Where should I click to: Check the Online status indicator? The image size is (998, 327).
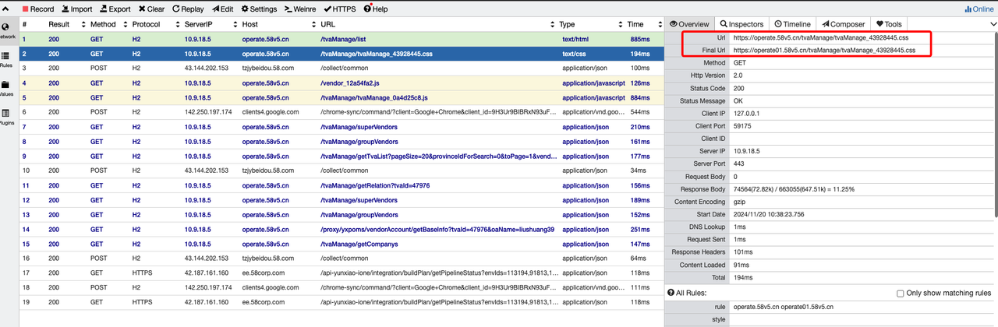979,9
